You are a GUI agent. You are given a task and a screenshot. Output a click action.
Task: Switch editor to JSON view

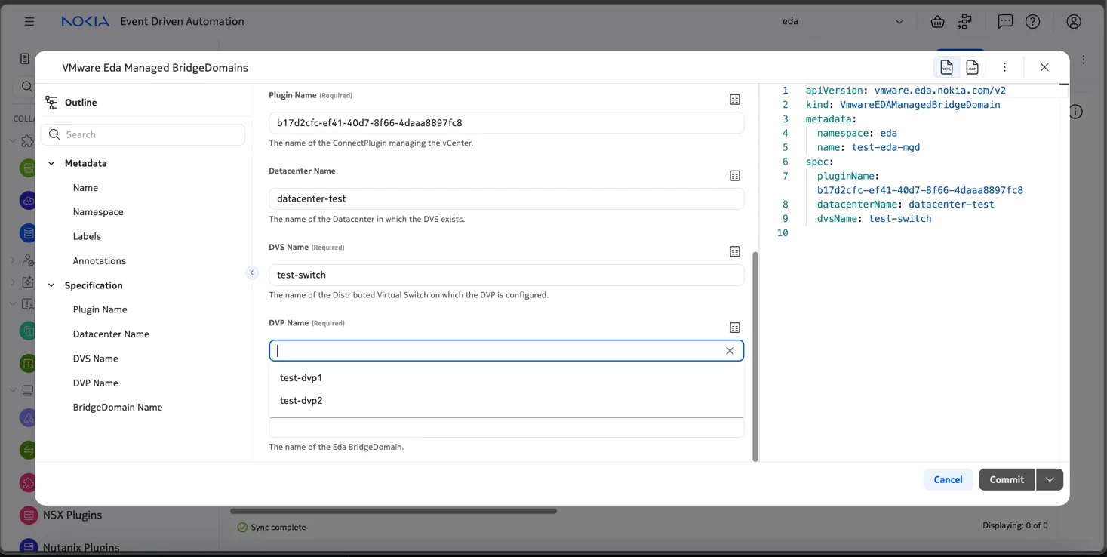point(972,67)
